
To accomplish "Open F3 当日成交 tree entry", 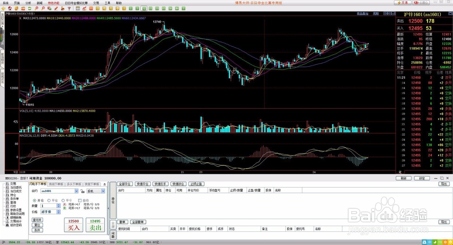I will 14,191.
